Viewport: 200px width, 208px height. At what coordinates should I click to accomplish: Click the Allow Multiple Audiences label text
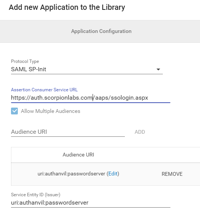click(50, 111)
